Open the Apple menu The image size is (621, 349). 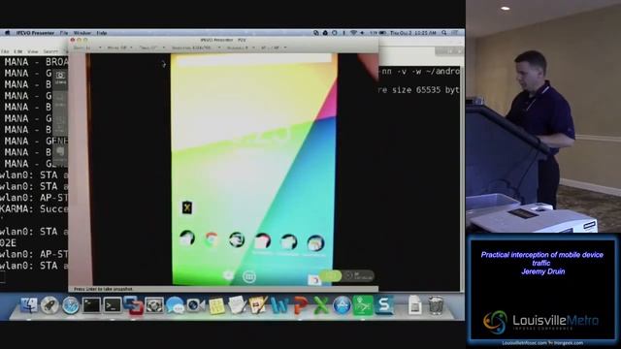(x=7, y=33)
